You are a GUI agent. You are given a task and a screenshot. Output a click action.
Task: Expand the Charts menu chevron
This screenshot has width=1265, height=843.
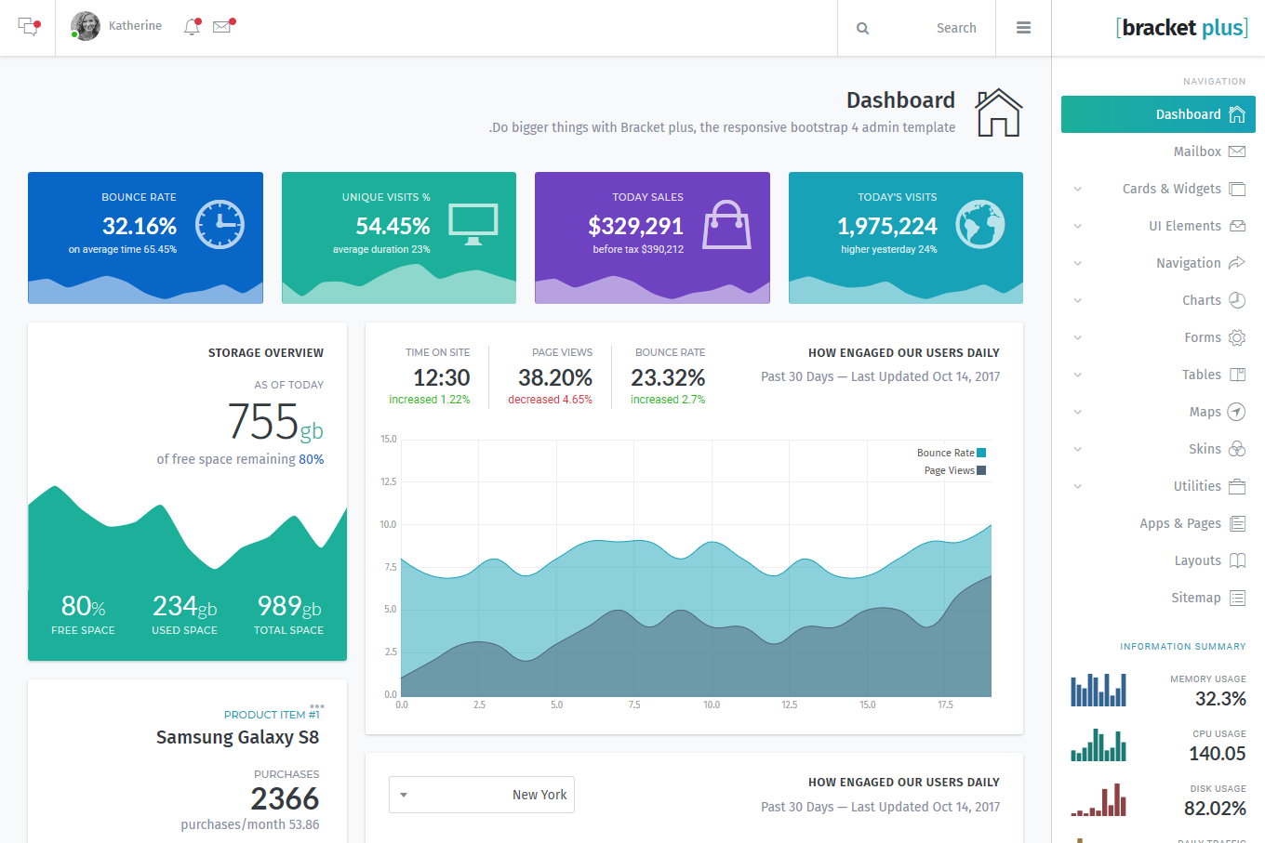[x=1078, y=300]
